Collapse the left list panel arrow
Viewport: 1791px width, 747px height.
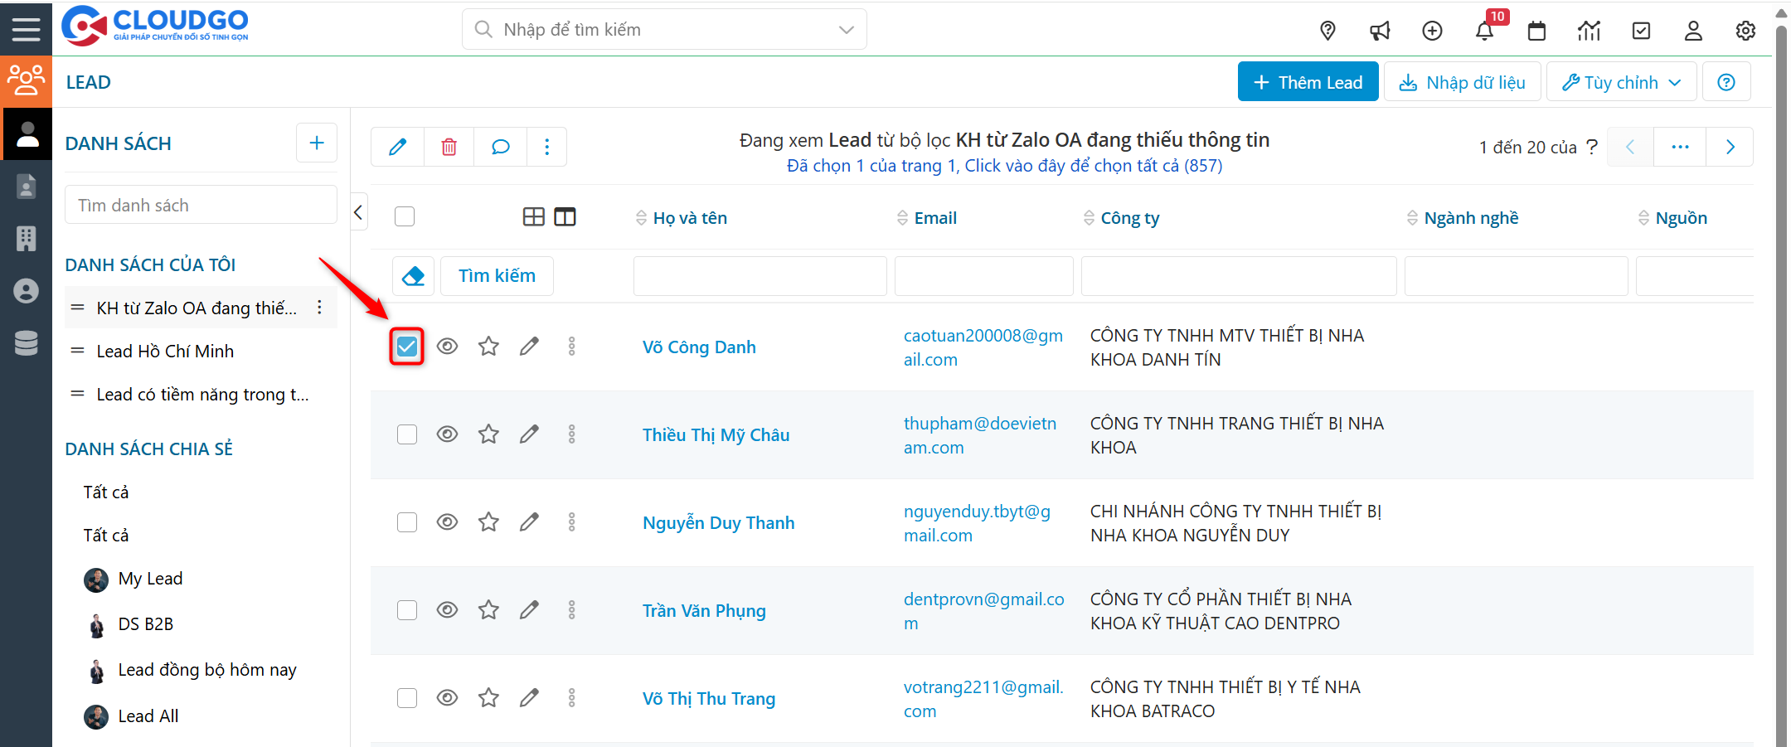358,212
